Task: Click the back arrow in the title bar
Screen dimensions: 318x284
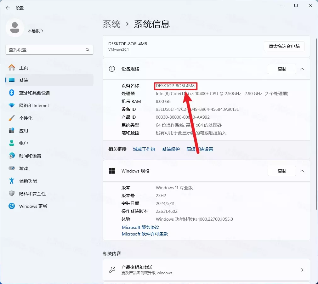Action: 8,8
